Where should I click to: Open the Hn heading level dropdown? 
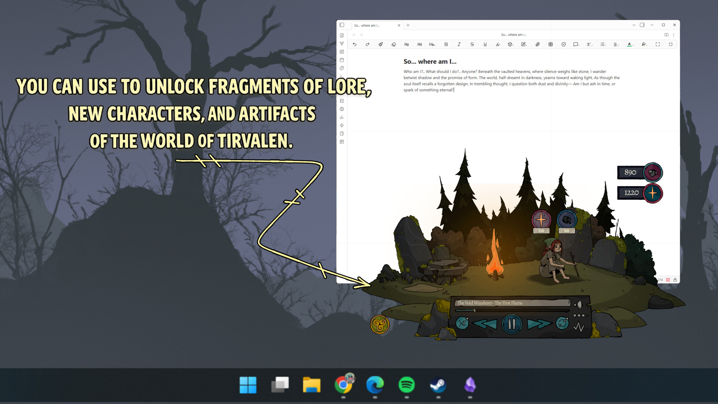[x=432, y=44]
